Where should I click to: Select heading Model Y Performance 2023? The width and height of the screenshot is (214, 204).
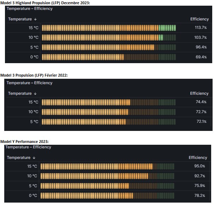pos(24,142)
